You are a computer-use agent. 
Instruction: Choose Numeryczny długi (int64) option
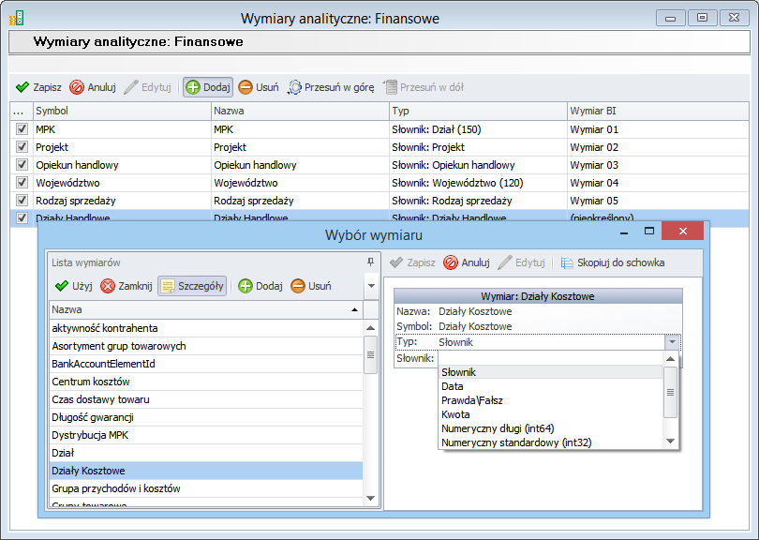pyautogui.click(x=551, y=428)
